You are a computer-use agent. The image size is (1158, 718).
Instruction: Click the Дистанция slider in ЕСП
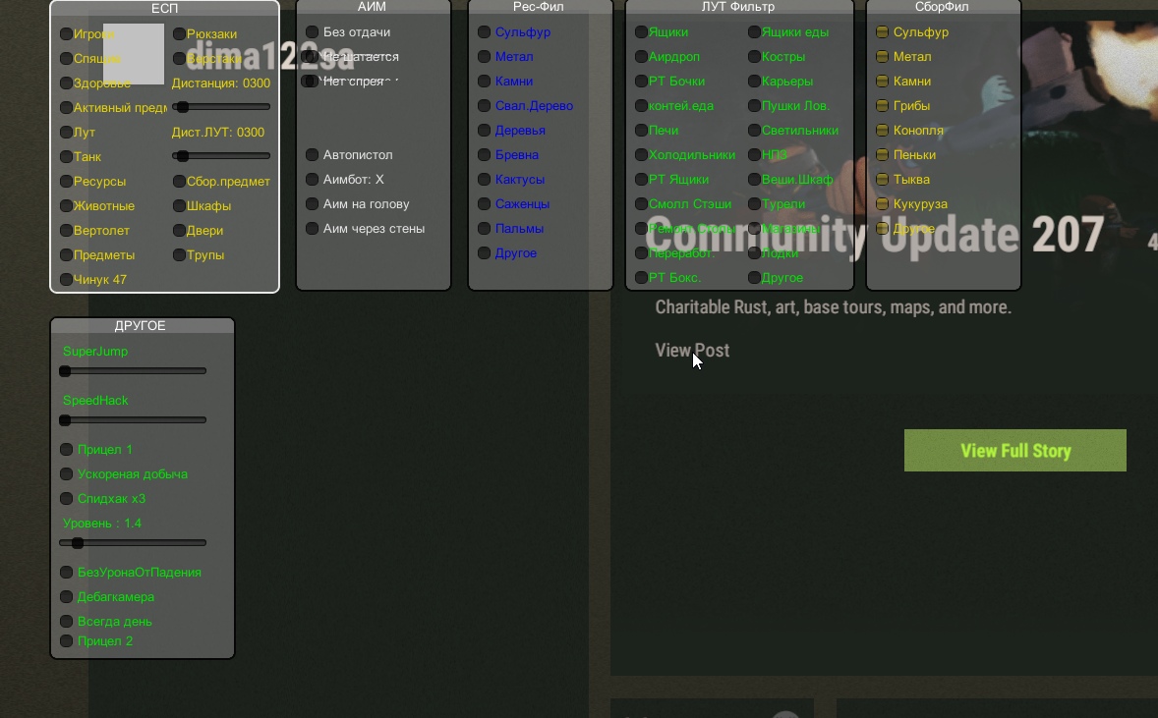[x=221, y=107]
